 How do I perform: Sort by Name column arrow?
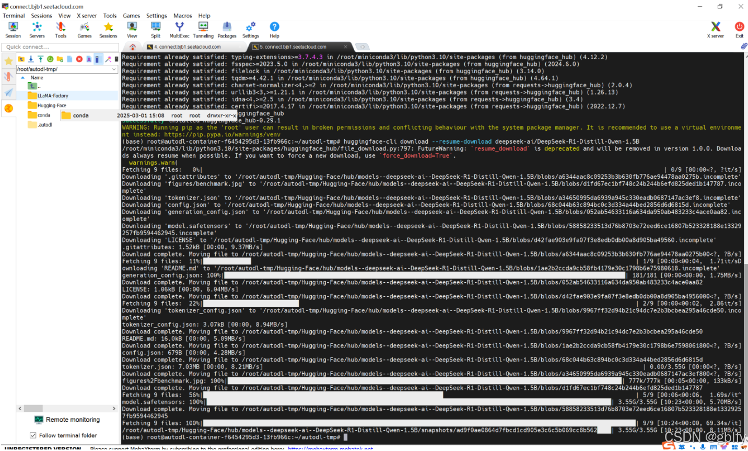(22, 77)
